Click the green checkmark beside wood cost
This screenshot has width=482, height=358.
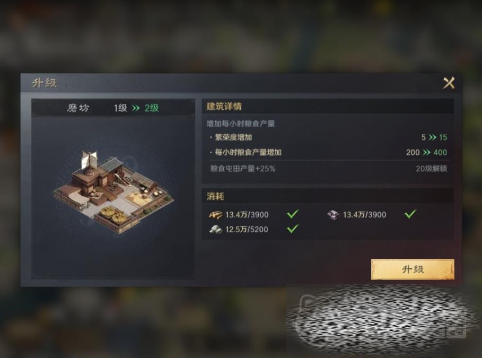click(293, 213)
